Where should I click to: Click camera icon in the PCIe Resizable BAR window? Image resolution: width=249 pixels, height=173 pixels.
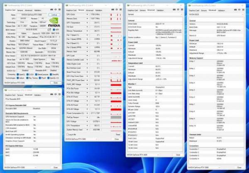pyautogui.click(x=51, y=94)
